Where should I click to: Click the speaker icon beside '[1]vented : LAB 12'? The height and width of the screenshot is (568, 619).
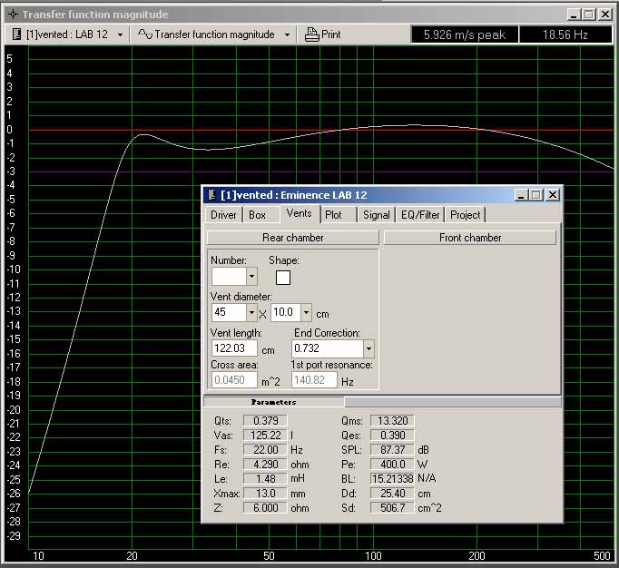[x=16, y=34]
